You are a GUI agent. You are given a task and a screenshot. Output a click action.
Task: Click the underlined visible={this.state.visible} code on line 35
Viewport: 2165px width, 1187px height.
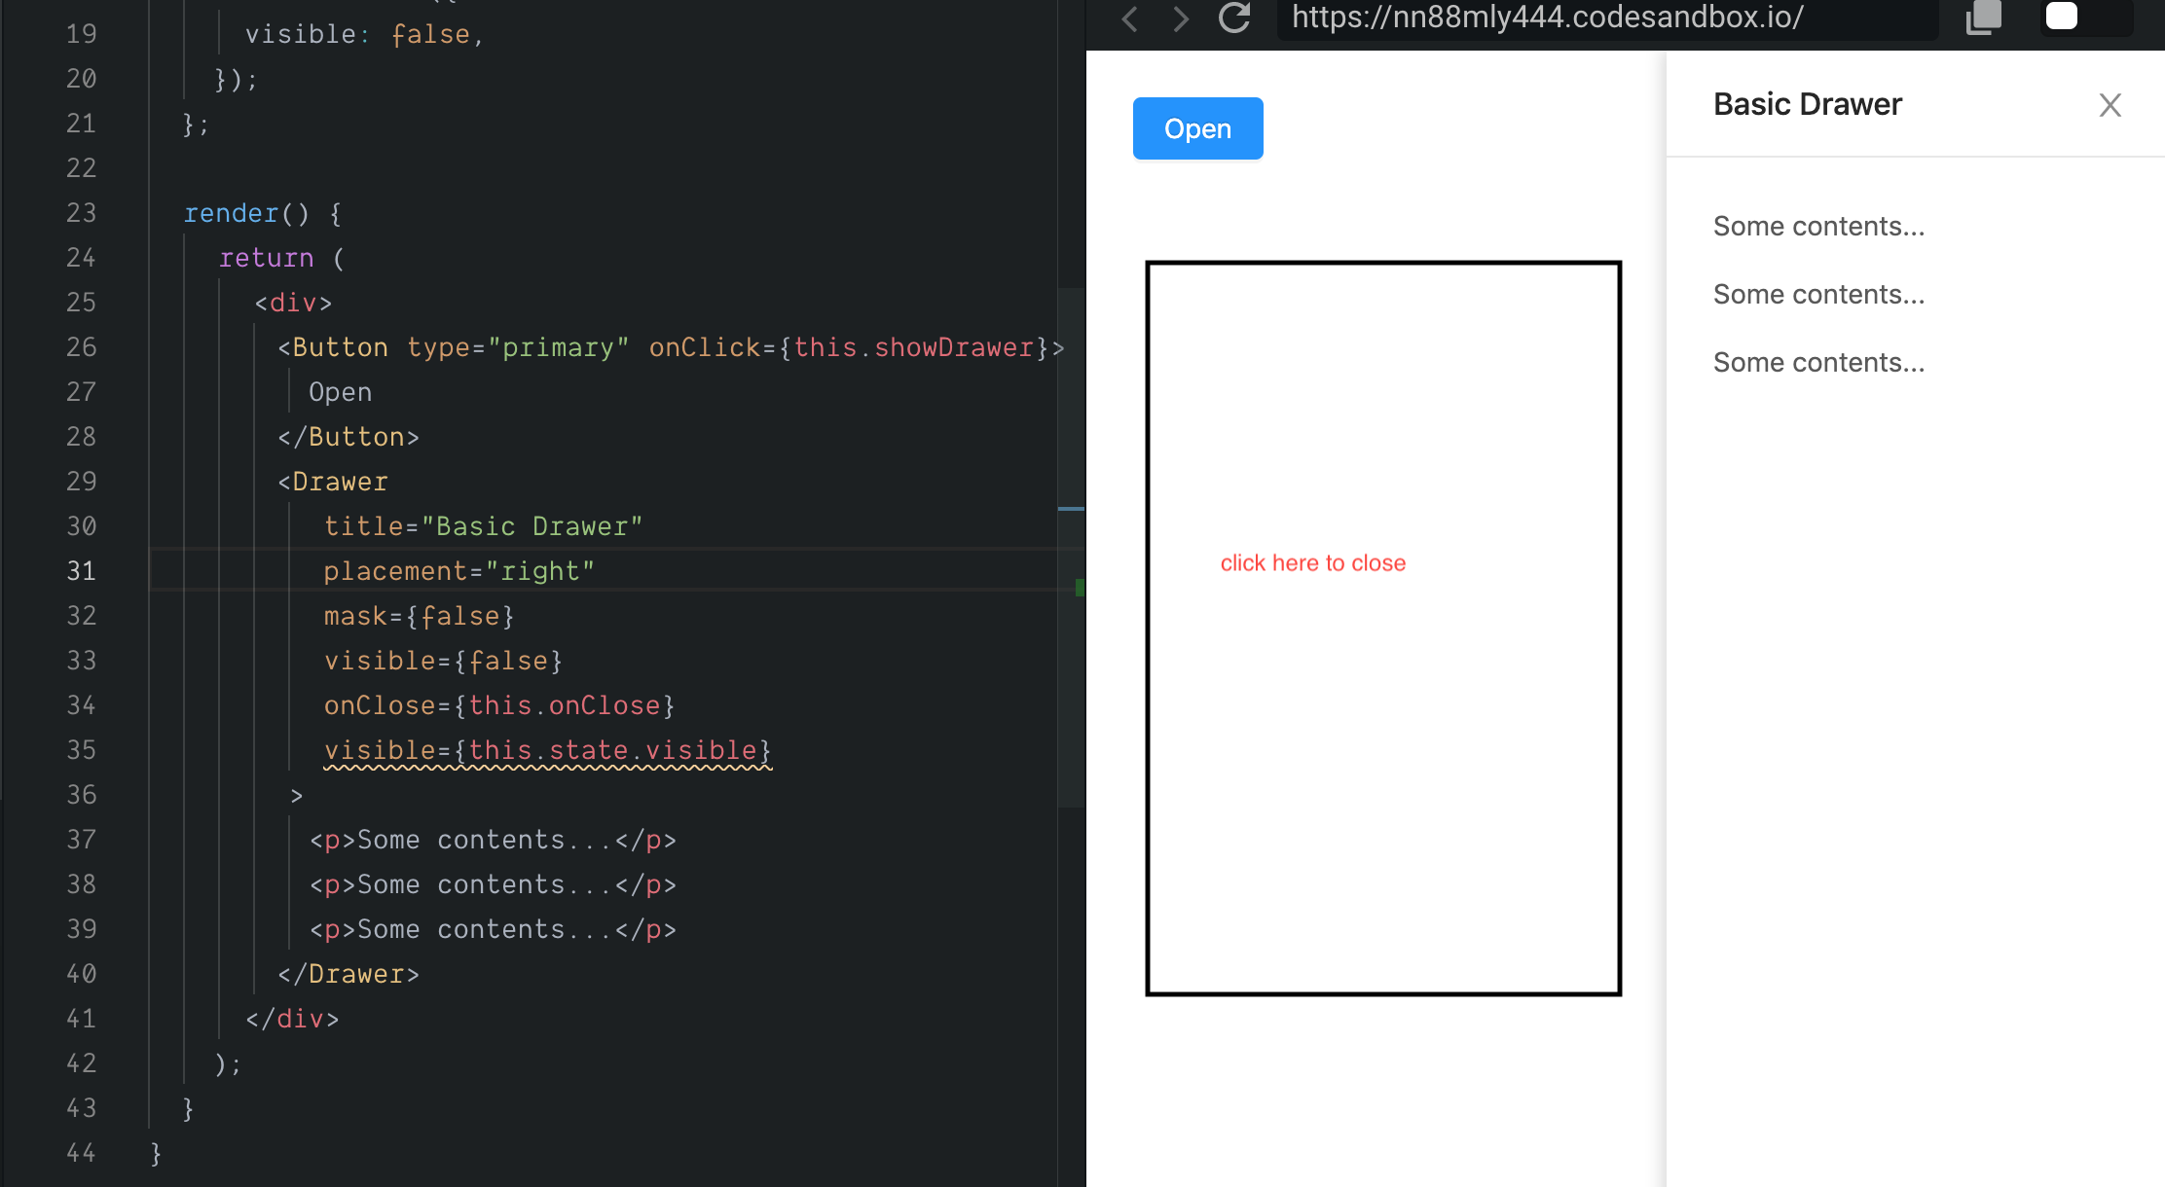coord(548,750)
